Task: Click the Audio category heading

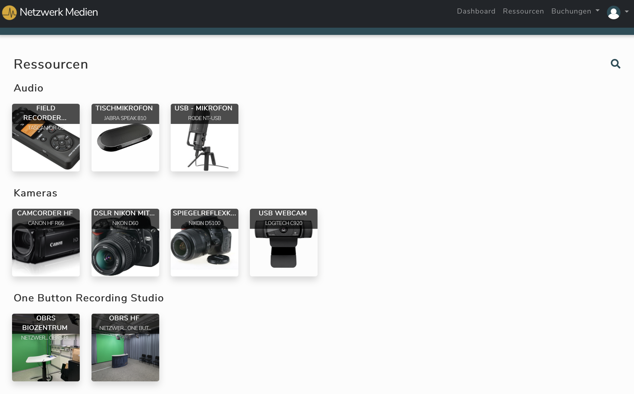Action: (29, 88)
